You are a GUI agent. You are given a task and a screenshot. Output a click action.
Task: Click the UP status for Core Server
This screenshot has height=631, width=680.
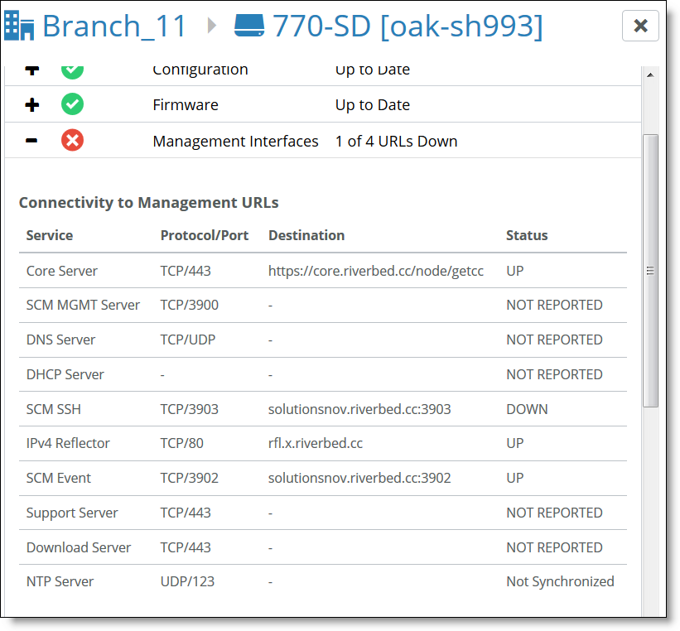coord(515,271)
